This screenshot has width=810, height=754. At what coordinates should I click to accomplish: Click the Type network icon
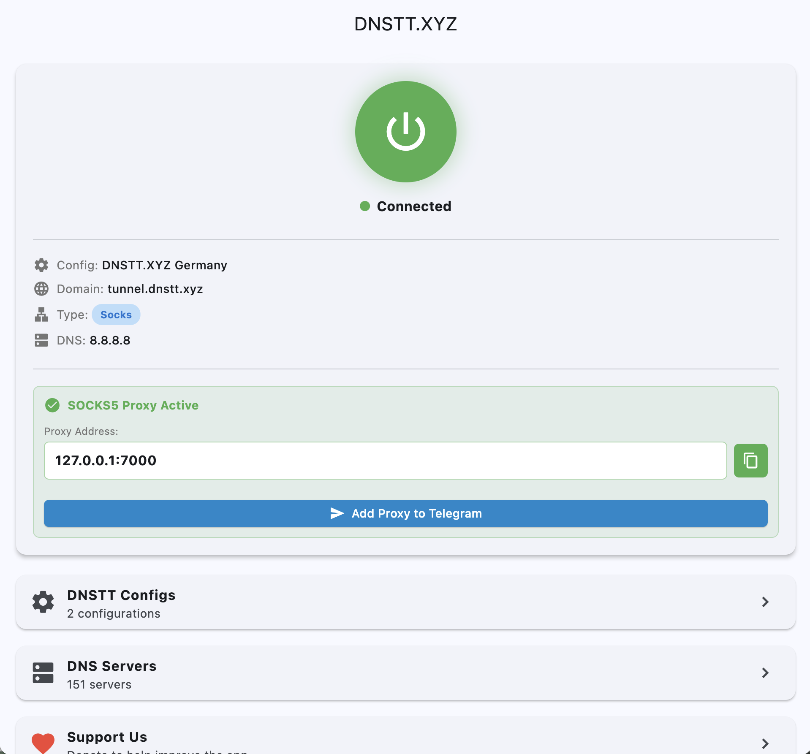coord(41,315)
